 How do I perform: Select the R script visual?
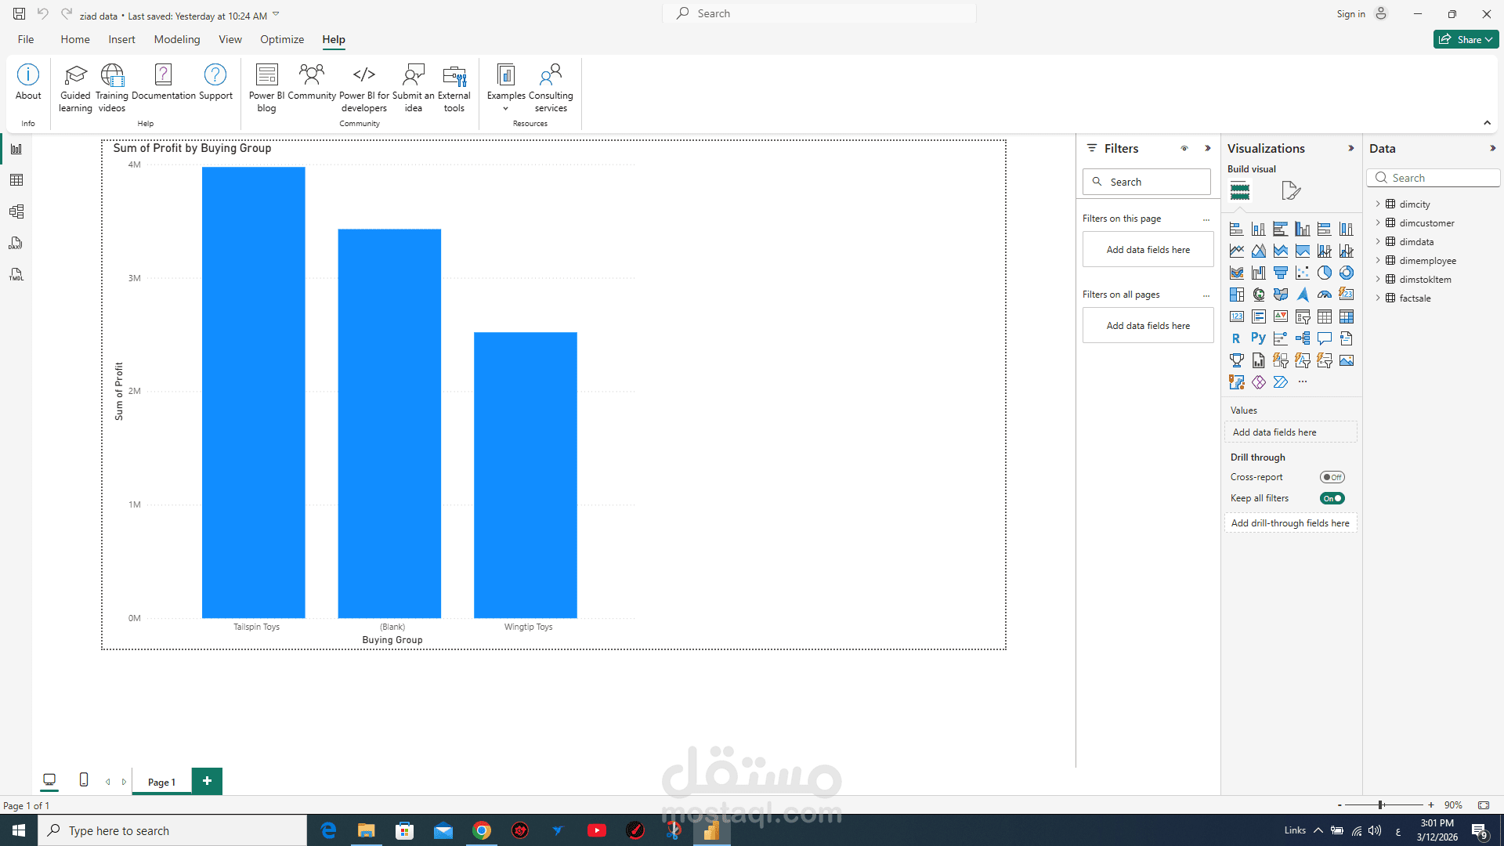tap(1236, 339)
